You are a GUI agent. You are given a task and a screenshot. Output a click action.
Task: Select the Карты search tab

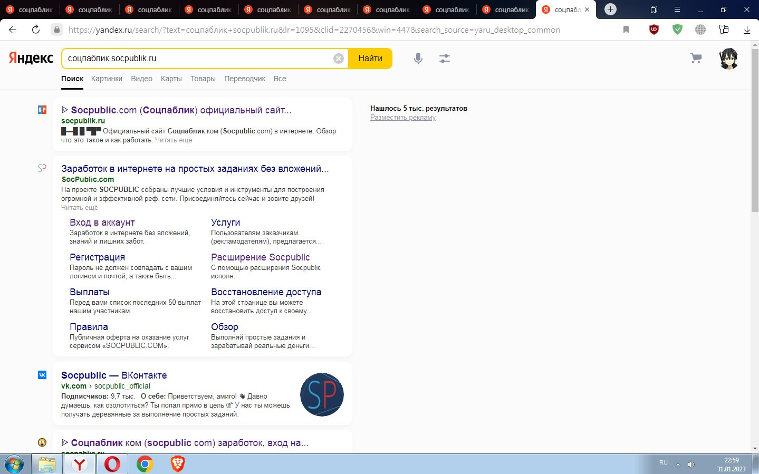pyautogui.click(x=171, y=79)
